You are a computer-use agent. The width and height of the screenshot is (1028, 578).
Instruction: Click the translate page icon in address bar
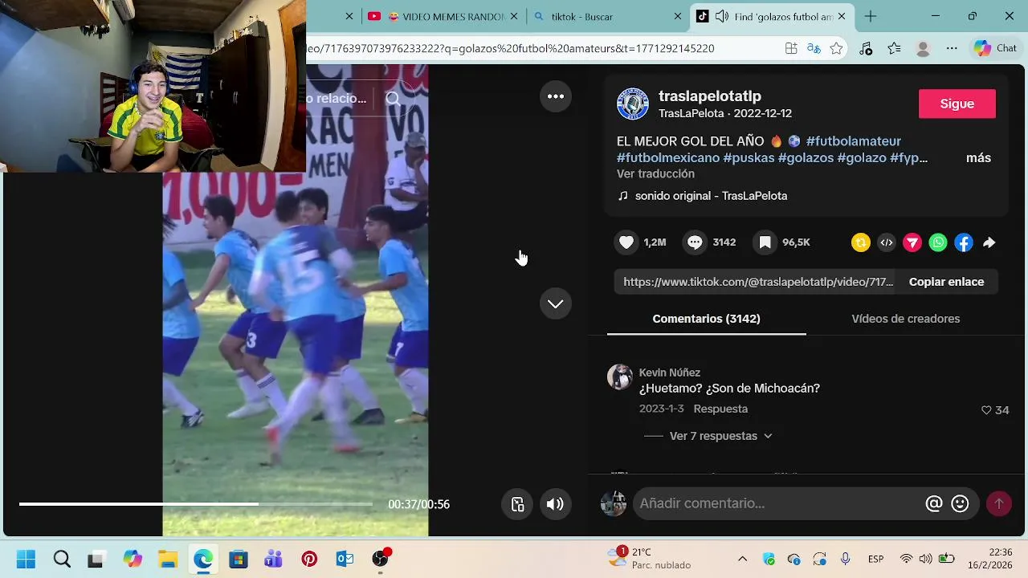coord(814,48)
